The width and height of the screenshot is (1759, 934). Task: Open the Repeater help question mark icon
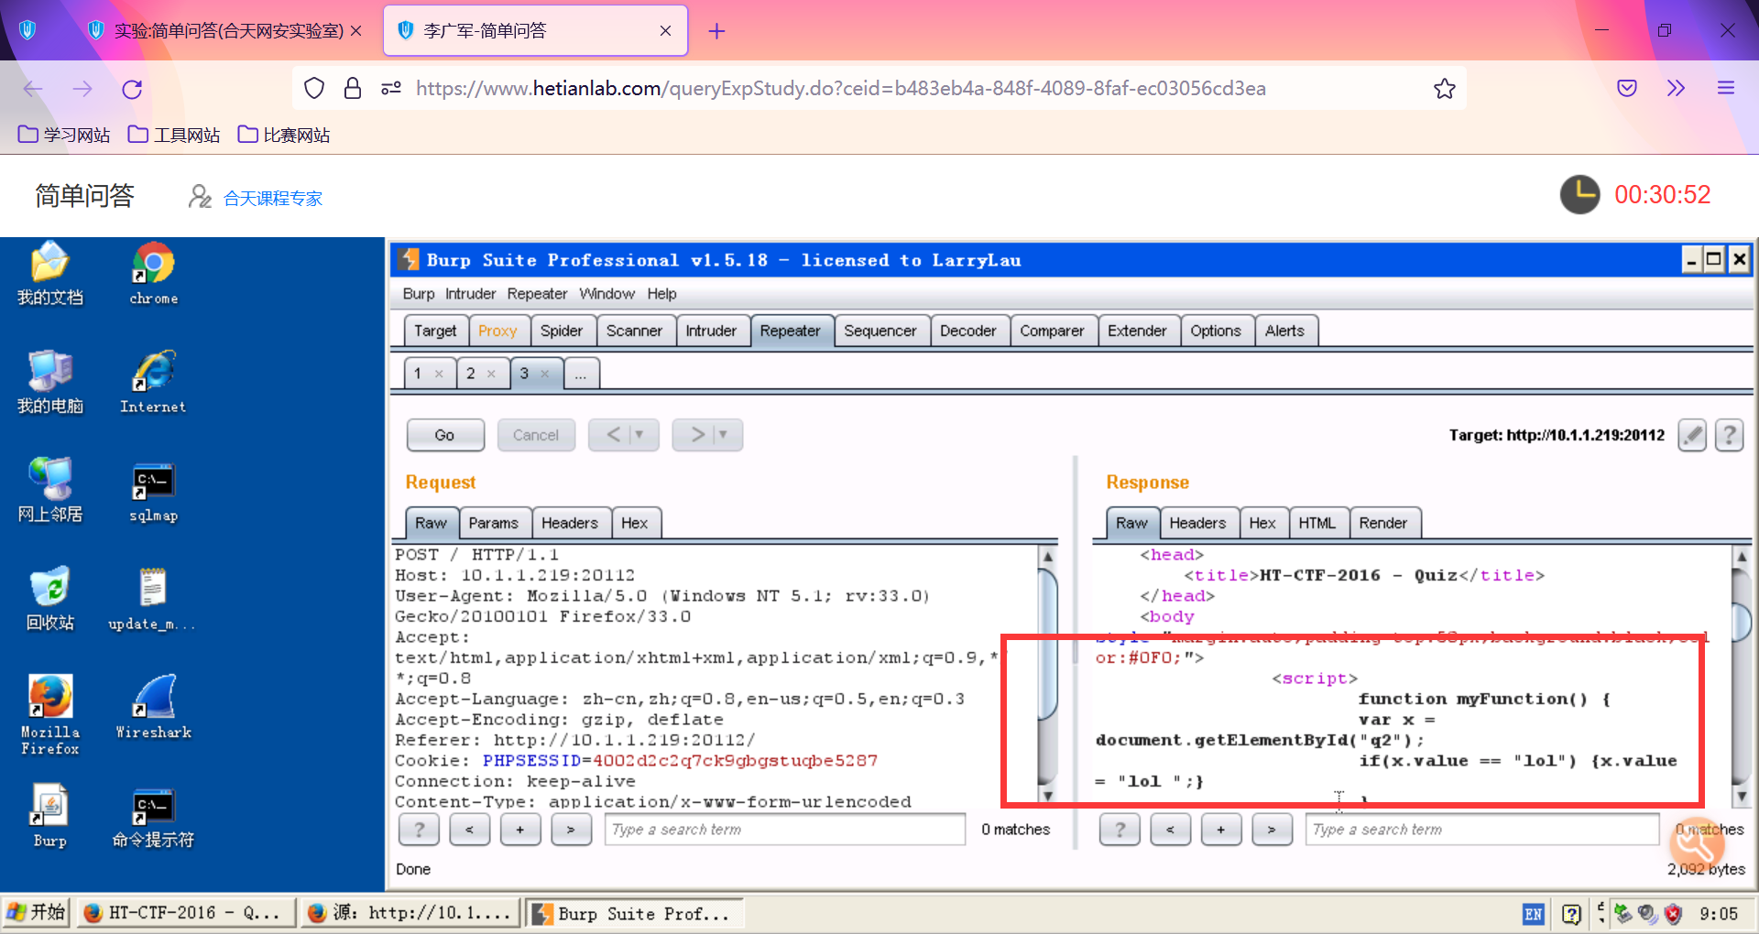tap(1729, 435)
